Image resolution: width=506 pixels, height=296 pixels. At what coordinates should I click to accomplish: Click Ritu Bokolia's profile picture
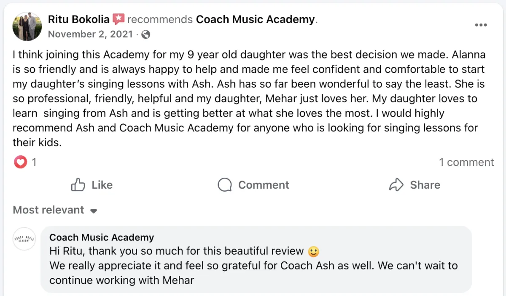[27, 26]
